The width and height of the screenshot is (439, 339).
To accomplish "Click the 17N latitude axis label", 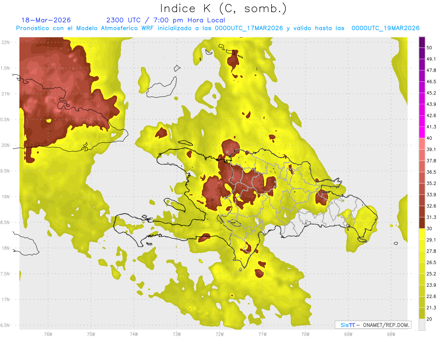I will pyautogui.click(x=6, y=300).
